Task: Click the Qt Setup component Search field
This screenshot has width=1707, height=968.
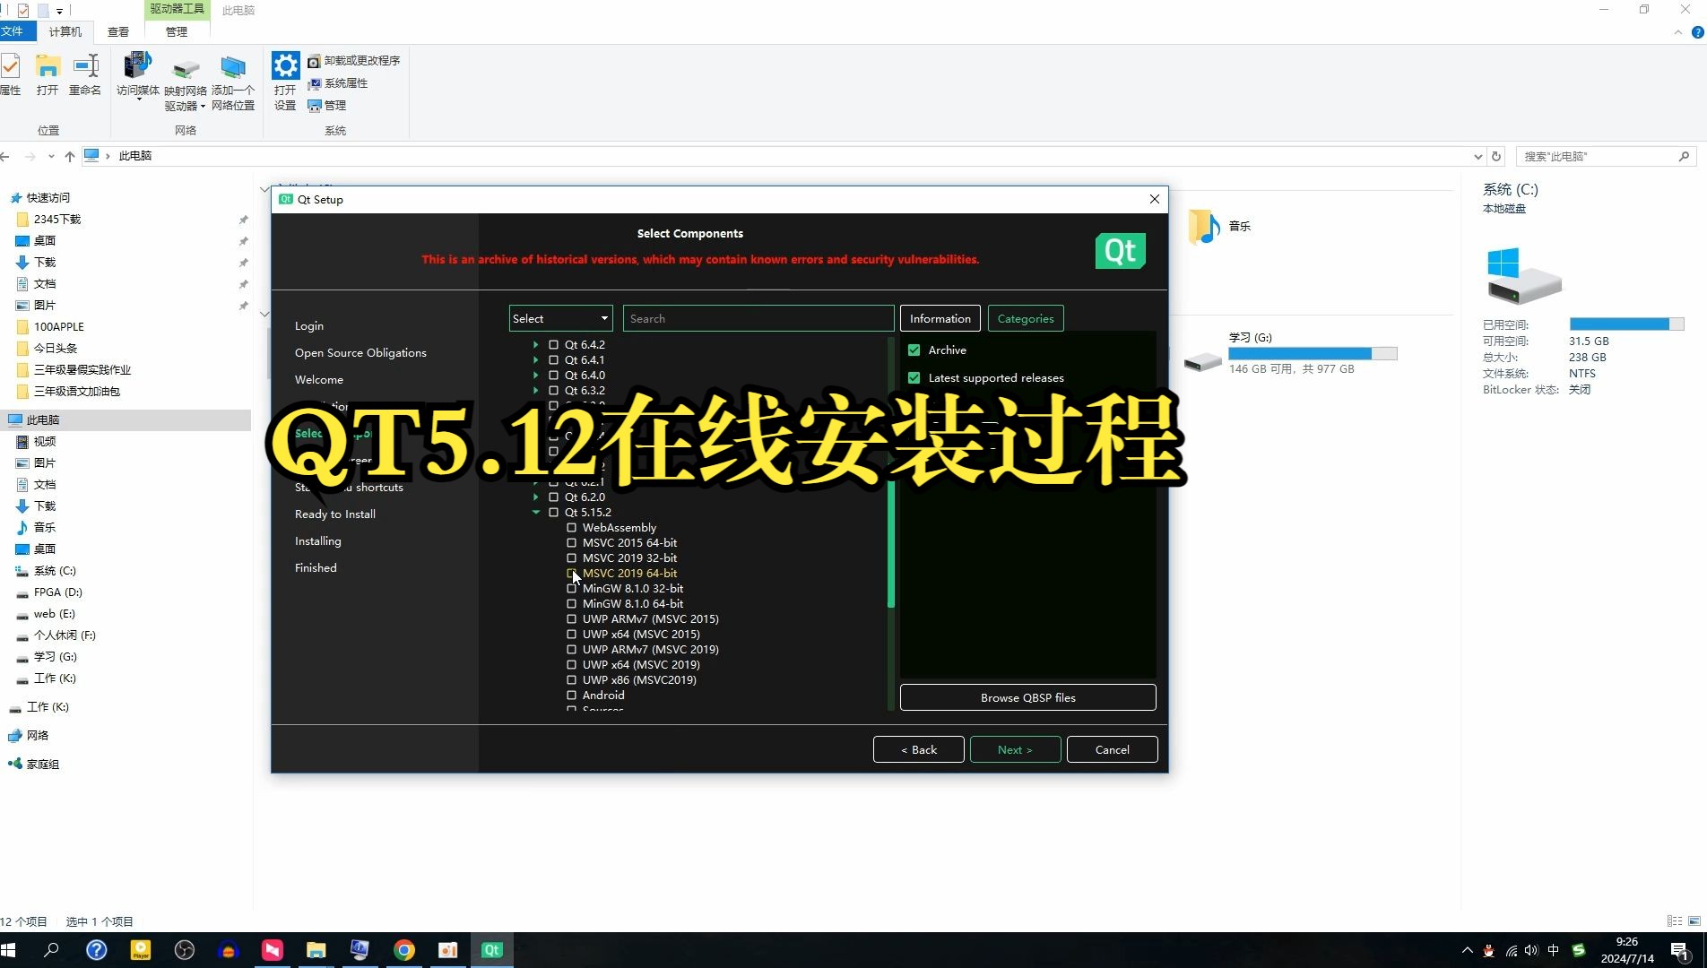Action: (x=758, y=319)
